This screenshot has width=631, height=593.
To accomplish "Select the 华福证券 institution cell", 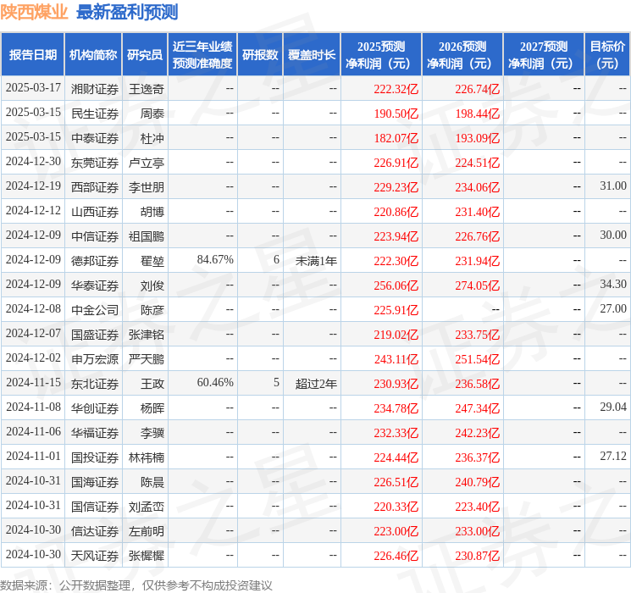I will pos(95,433).
